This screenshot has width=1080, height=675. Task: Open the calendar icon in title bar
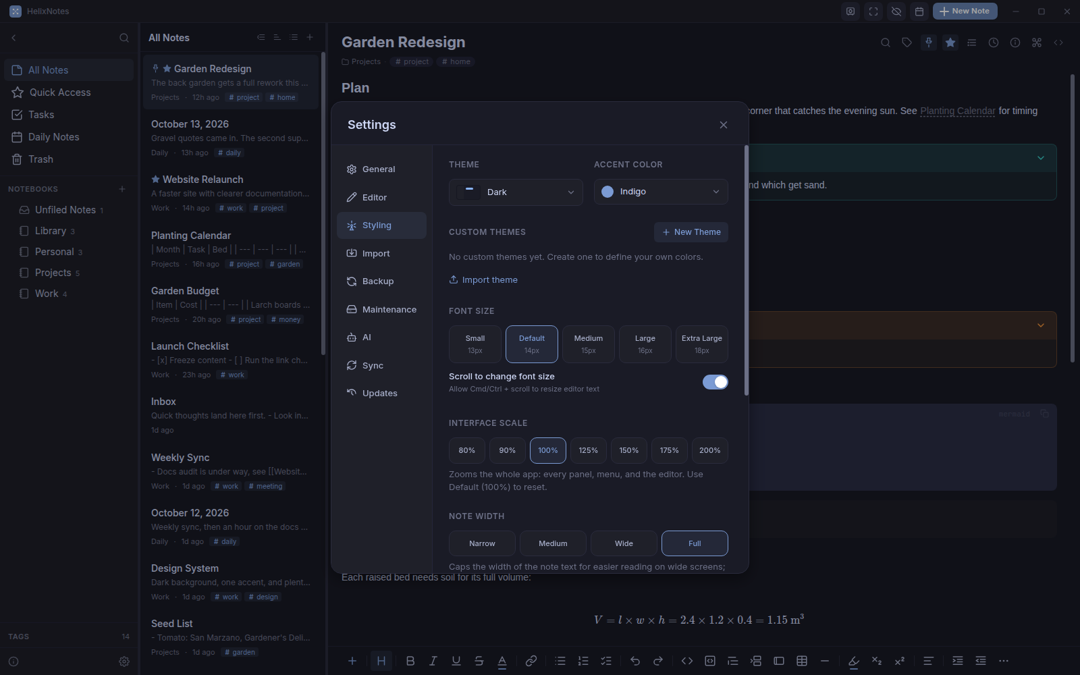point(919,11)
